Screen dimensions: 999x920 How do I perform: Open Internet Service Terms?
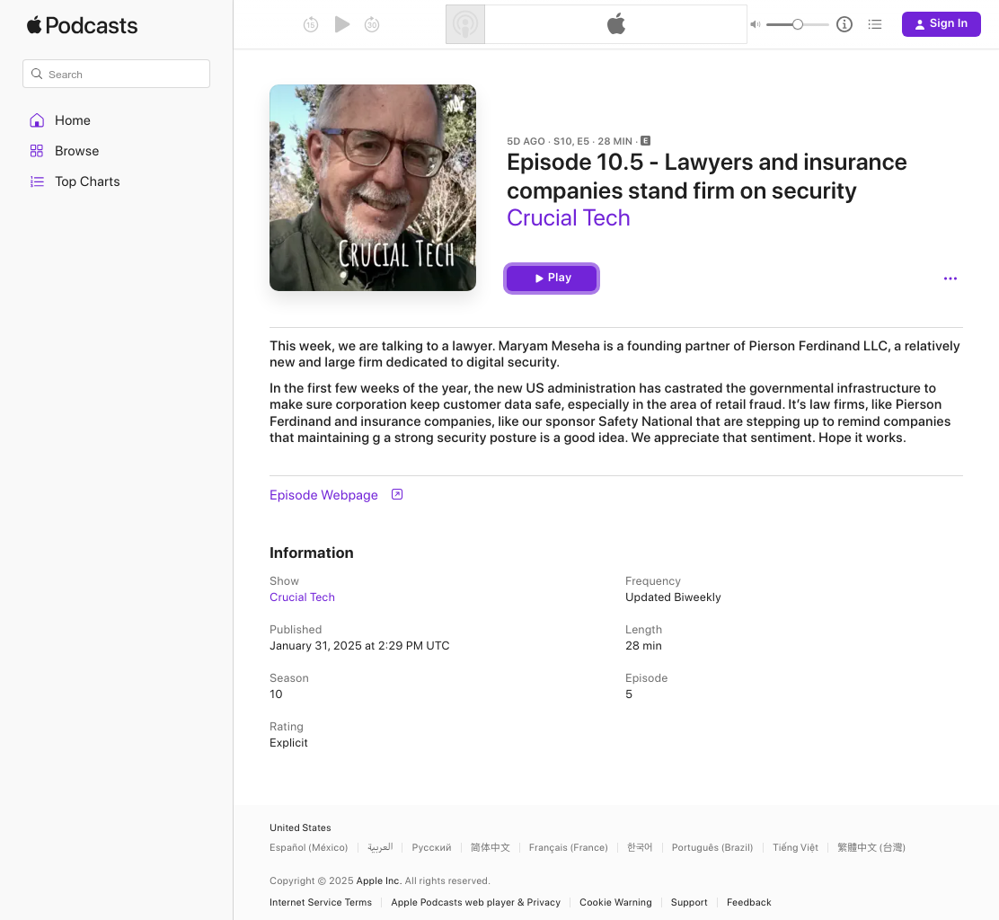(x=321, y=902)
